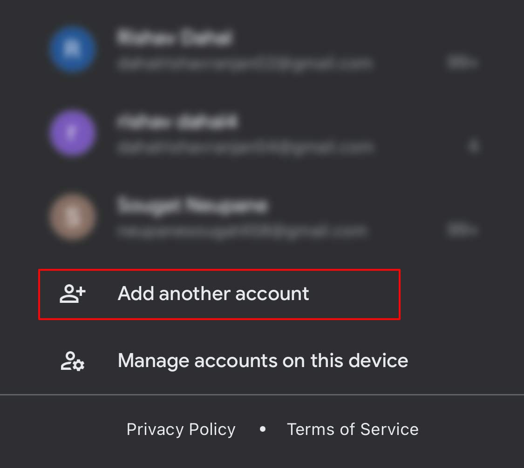Click the unread count on purple-avatar account
The width and height of the screenshot is (524, 468).
(474, 146)
